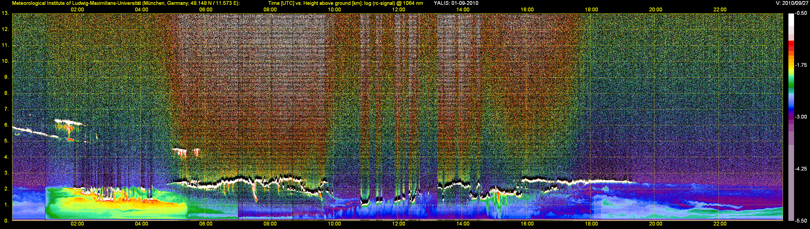Select the 14:00 label on top time axis

click(x=463, y=10)
